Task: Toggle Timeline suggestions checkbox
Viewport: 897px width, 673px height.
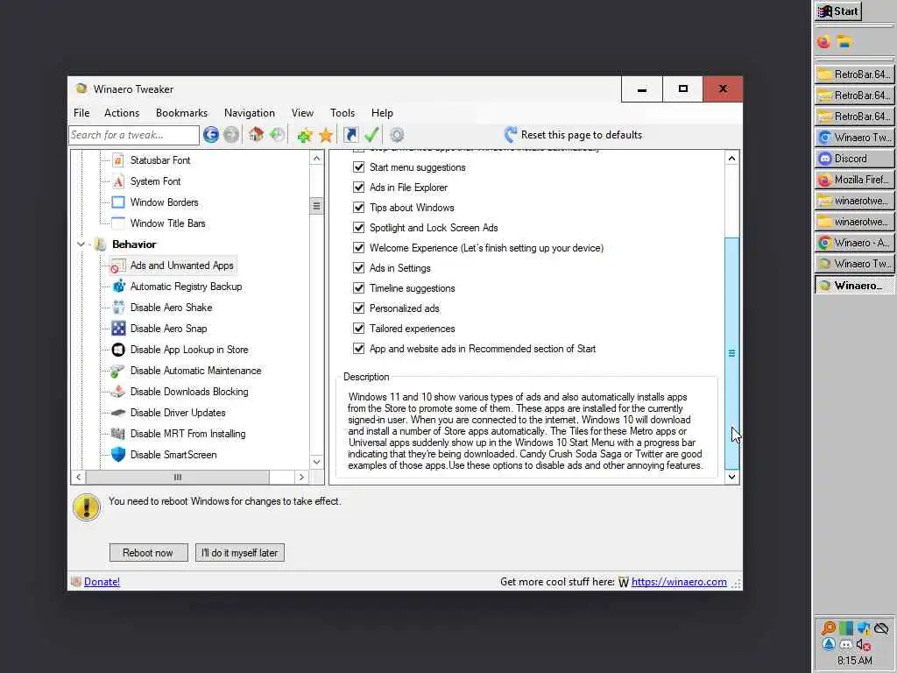Action: (358, 287)
